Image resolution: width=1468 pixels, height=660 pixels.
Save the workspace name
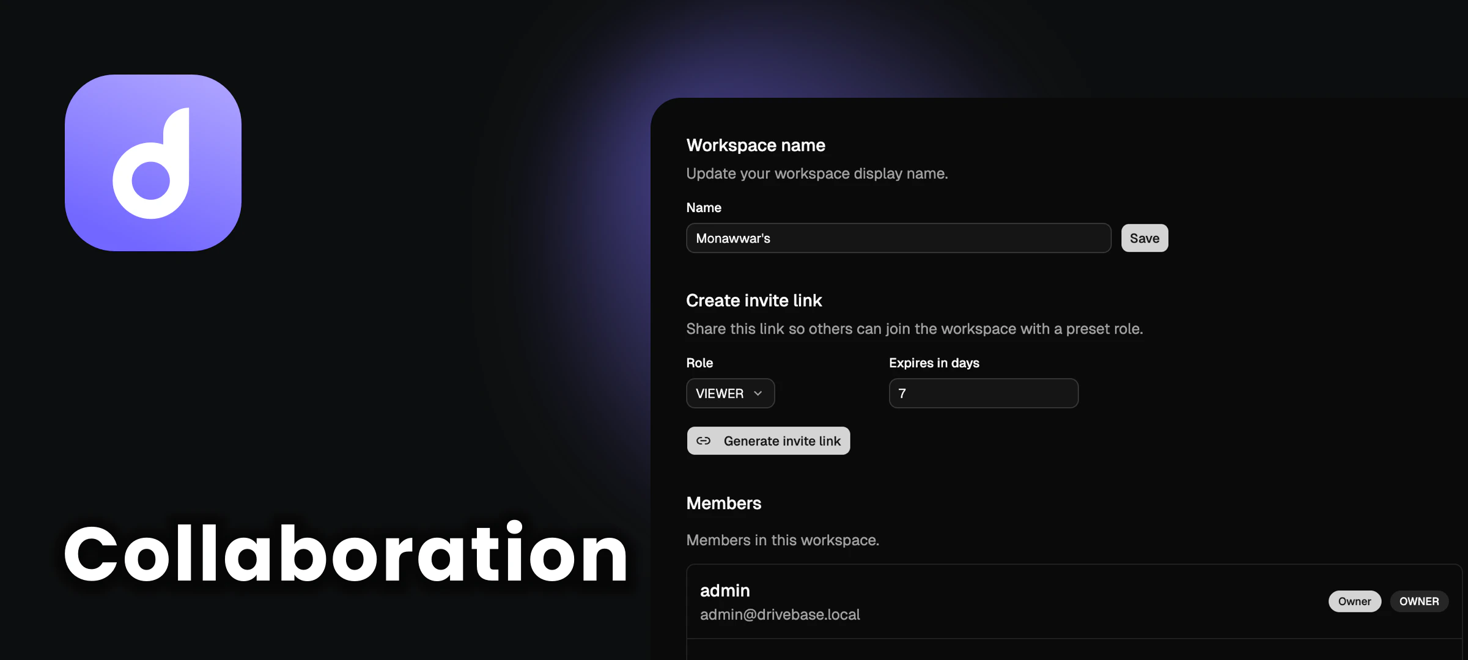coord(1144,238)
